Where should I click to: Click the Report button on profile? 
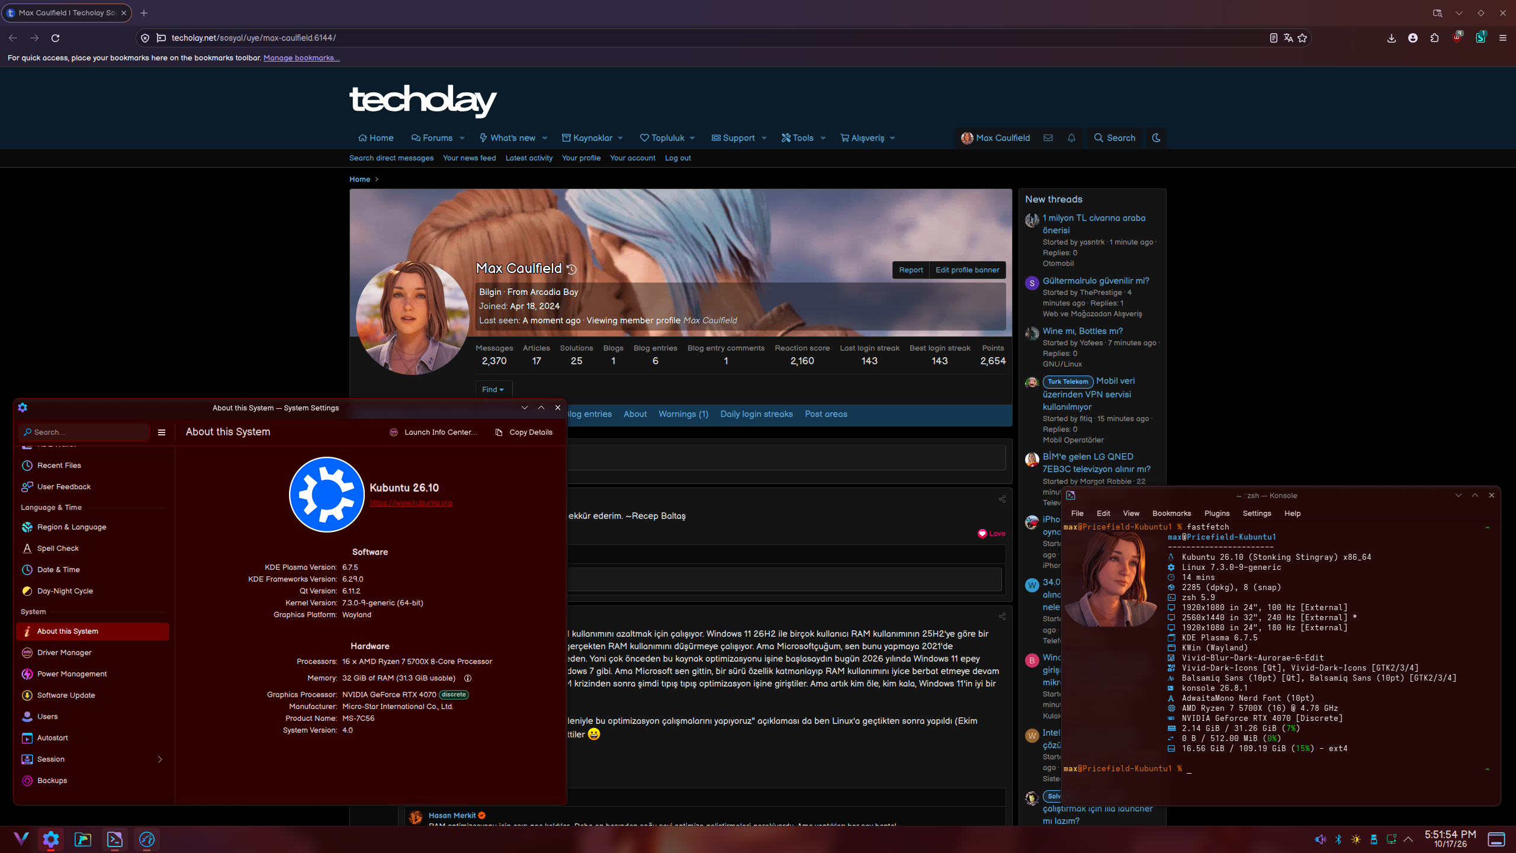coord(911,270)
